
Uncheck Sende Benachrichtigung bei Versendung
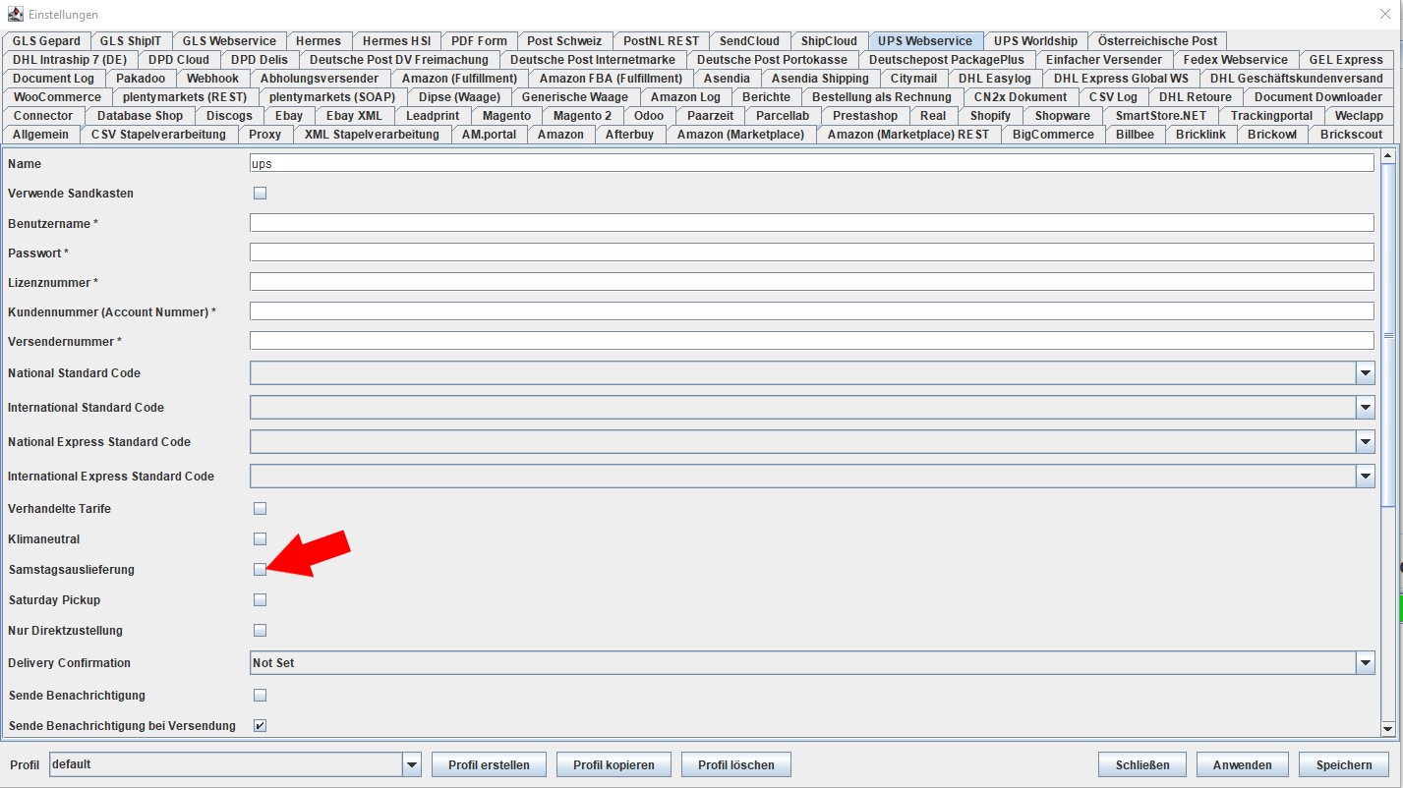pyautogui.click(x=261, y=726)
